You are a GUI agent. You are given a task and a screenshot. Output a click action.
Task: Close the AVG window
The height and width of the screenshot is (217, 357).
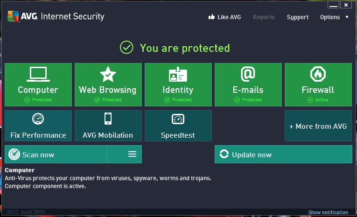pos(346,5)
